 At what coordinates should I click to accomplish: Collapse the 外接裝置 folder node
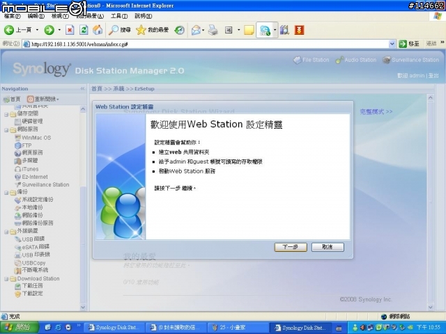(x=6, y=232)
